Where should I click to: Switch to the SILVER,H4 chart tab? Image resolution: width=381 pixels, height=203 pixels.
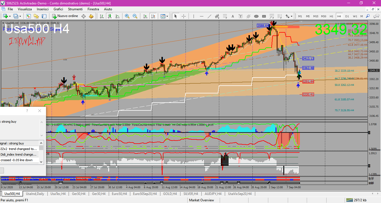191,194
